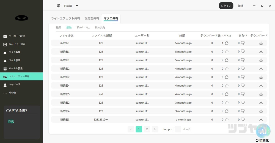
Task: Select the 最新 filter
Action: pos(59,28)
